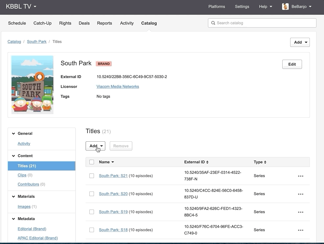Open the Add dropdown above the titles table
This screenshot has height=244, width=324.
point(95,146)
